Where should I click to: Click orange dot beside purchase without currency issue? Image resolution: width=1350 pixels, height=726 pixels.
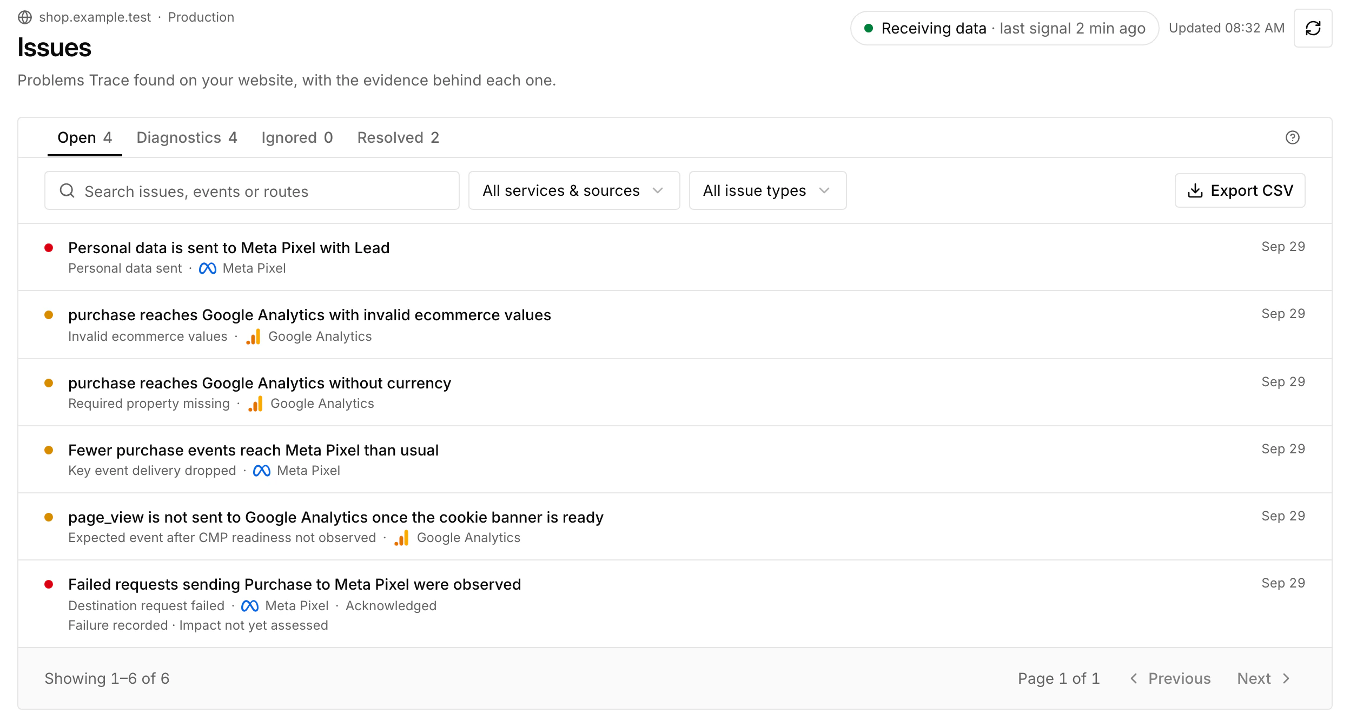(49, 383)
